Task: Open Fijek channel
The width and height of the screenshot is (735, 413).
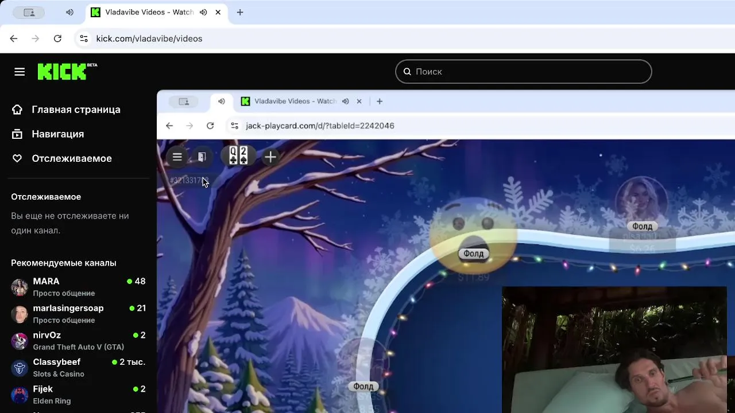Action: 78,395
